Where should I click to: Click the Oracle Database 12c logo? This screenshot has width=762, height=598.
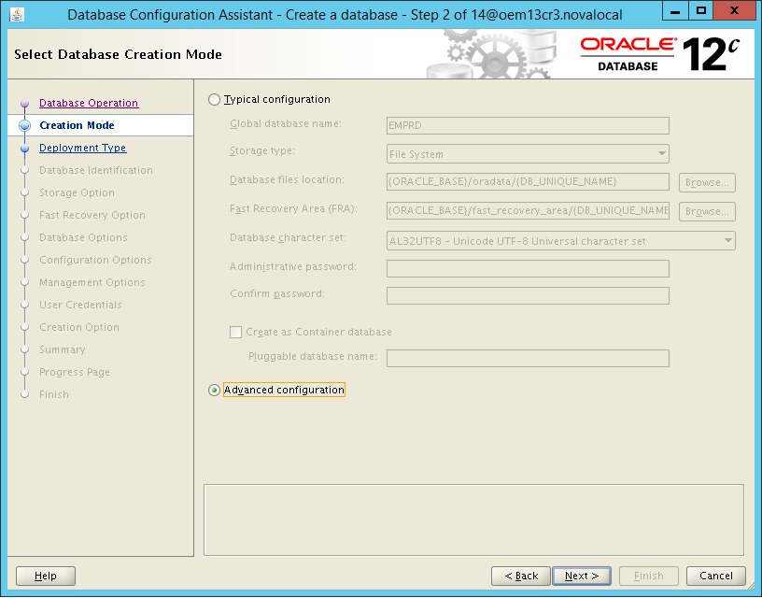[660, 54]
